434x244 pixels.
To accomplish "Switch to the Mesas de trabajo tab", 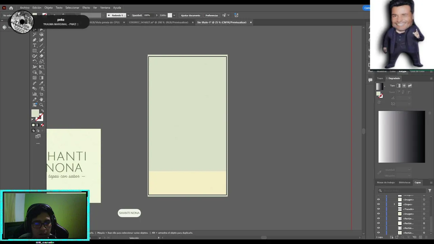I will coord(386,182).
